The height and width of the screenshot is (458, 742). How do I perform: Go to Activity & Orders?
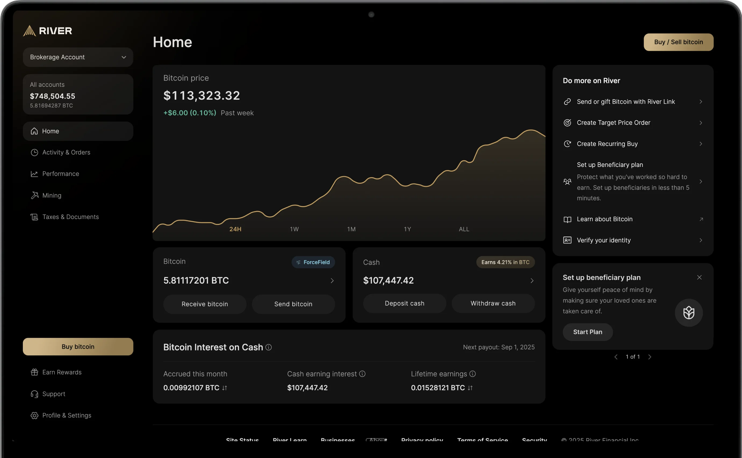point(66,152)
